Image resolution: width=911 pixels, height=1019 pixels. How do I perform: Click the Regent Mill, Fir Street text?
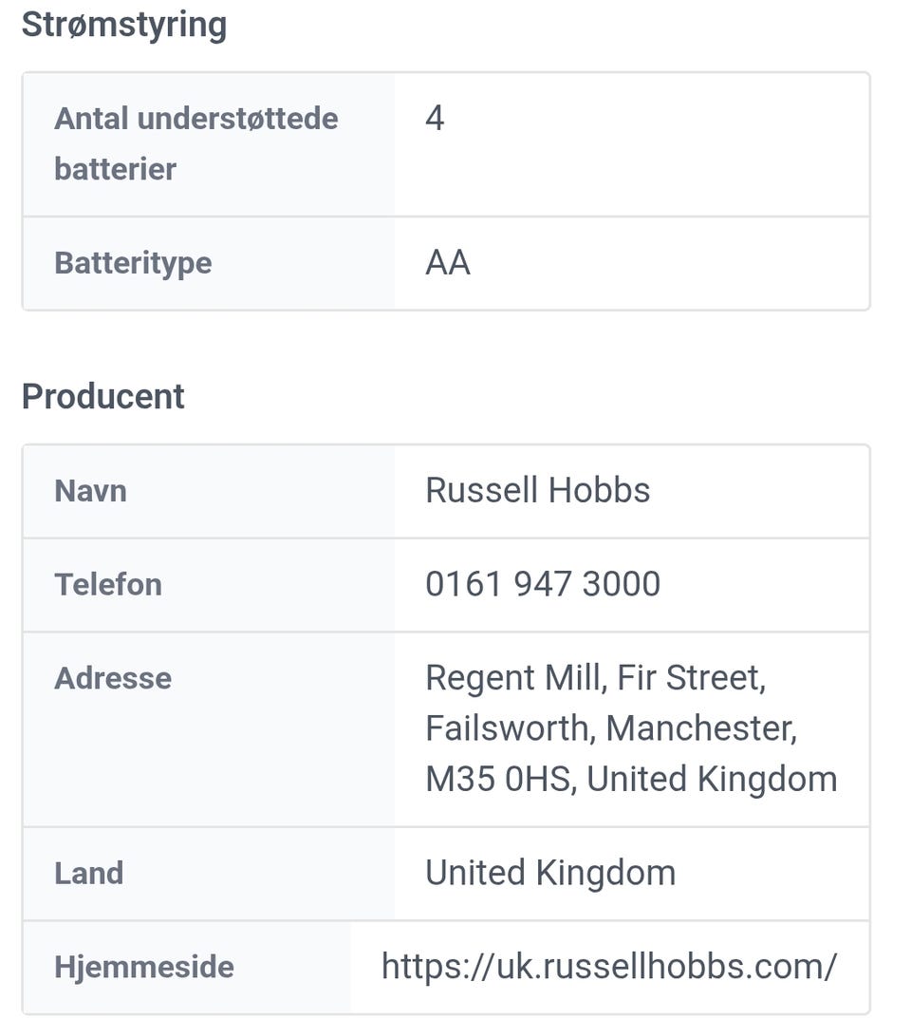pos(595,678)
